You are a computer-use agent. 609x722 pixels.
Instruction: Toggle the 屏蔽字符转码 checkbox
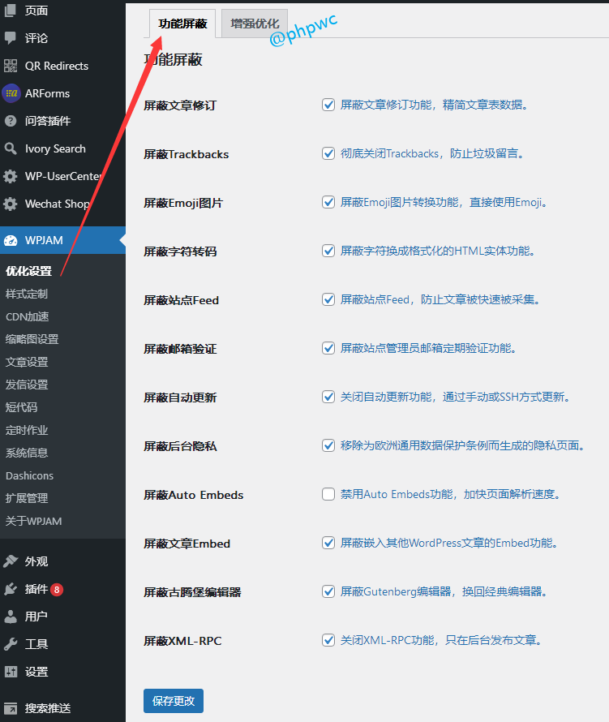tap(328, 251)
